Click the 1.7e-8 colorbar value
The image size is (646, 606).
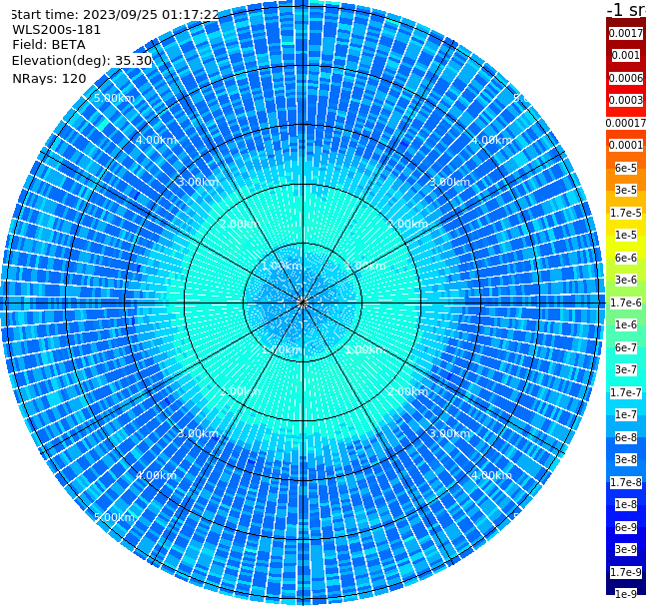pyautogui.click(x=626, y=482)
